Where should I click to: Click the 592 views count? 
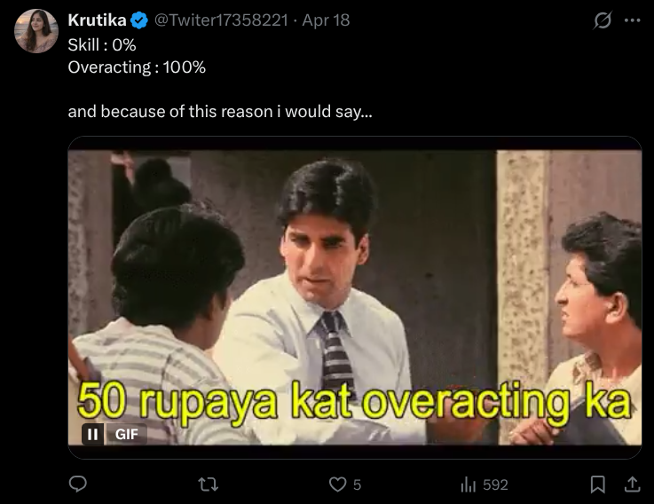click(495, 484)
